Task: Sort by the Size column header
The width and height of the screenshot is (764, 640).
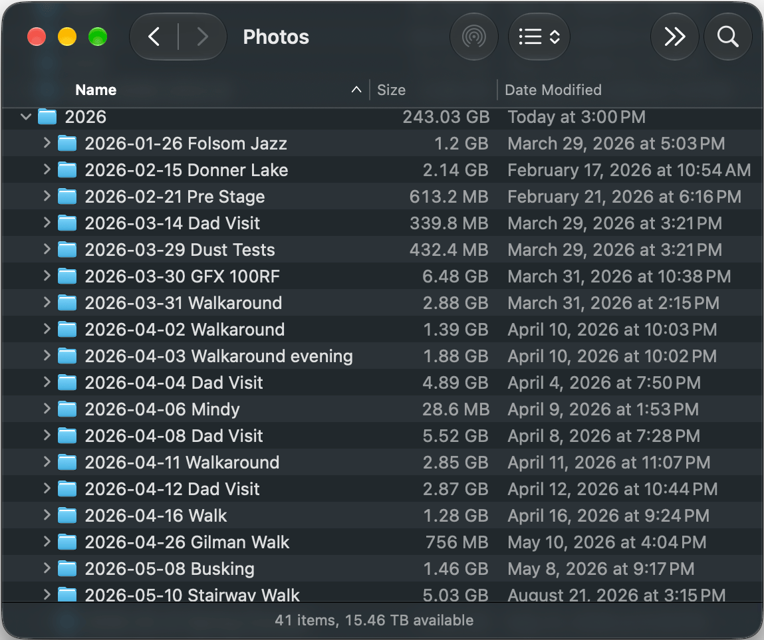Action: tap(391, 90)
